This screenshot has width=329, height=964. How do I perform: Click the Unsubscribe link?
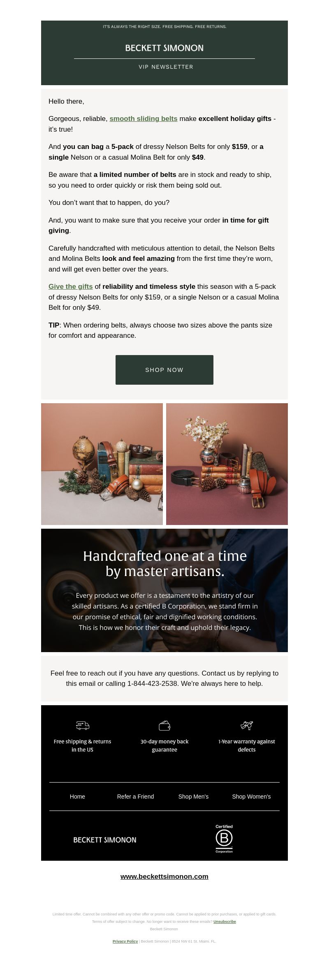(225, 922)
